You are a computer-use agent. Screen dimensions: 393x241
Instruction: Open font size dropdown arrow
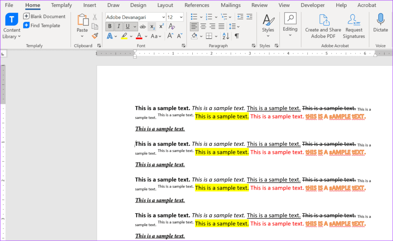(x=181, y=17)
